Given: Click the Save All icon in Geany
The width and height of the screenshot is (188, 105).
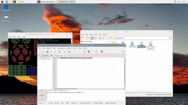Looking at the screenshot, I should [59, 52].
